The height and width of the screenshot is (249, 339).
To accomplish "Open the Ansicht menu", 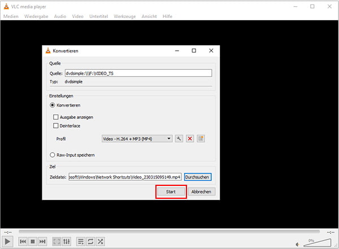I will [x=149, y=16].
